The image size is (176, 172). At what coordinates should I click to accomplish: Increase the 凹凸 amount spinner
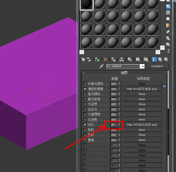click(x=119, y=124)
